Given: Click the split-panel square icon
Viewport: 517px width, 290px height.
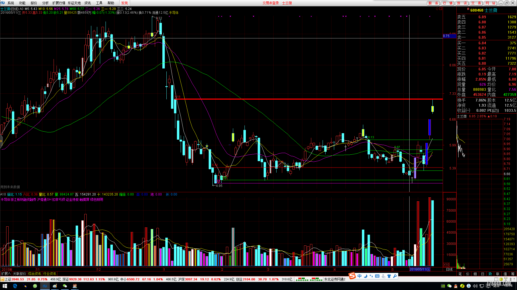Looking at the screenshot, I should [441, 9].
